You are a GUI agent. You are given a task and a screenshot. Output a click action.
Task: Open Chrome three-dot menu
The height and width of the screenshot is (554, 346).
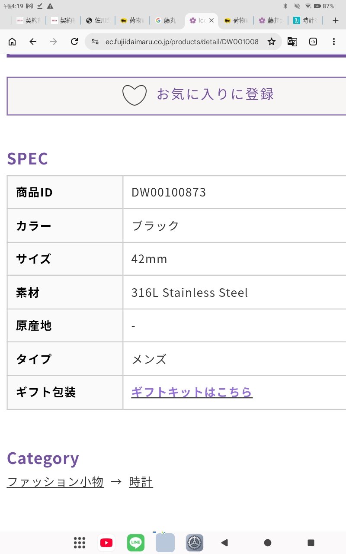334,42
